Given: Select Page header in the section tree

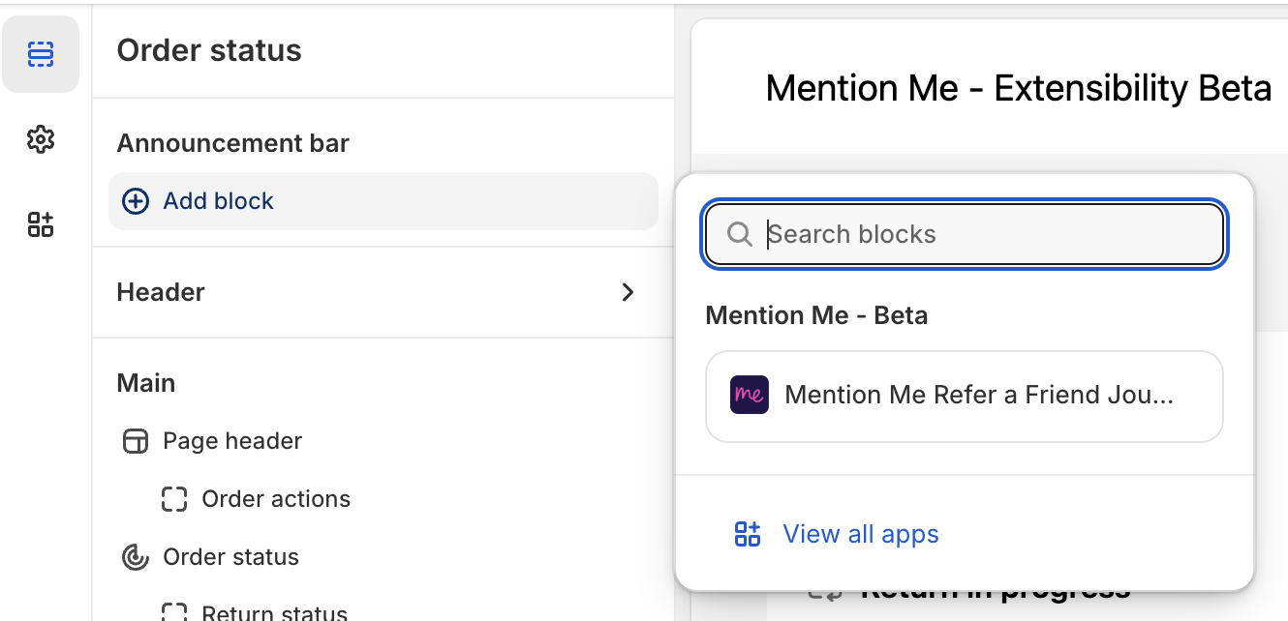Looking at the screenshot, I should pos(232,441).
